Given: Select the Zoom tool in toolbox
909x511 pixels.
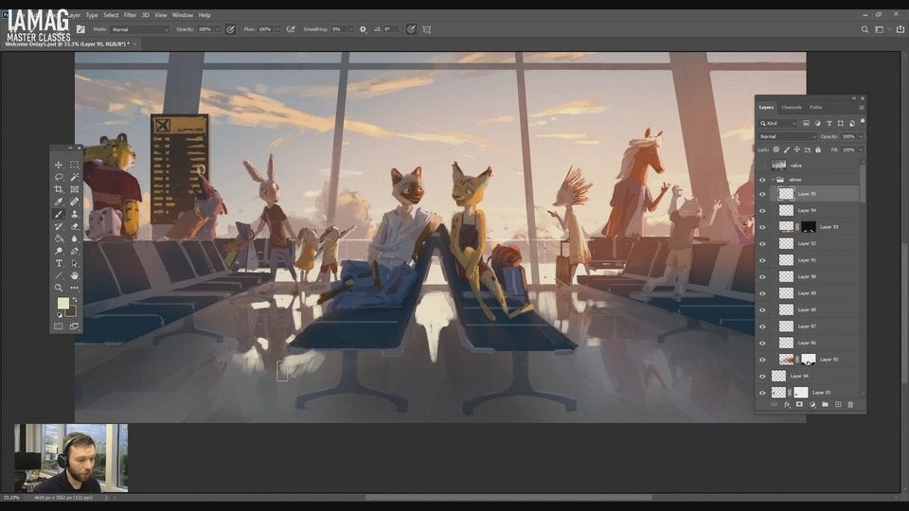Looking at the screenshot, I should [59, 288].
